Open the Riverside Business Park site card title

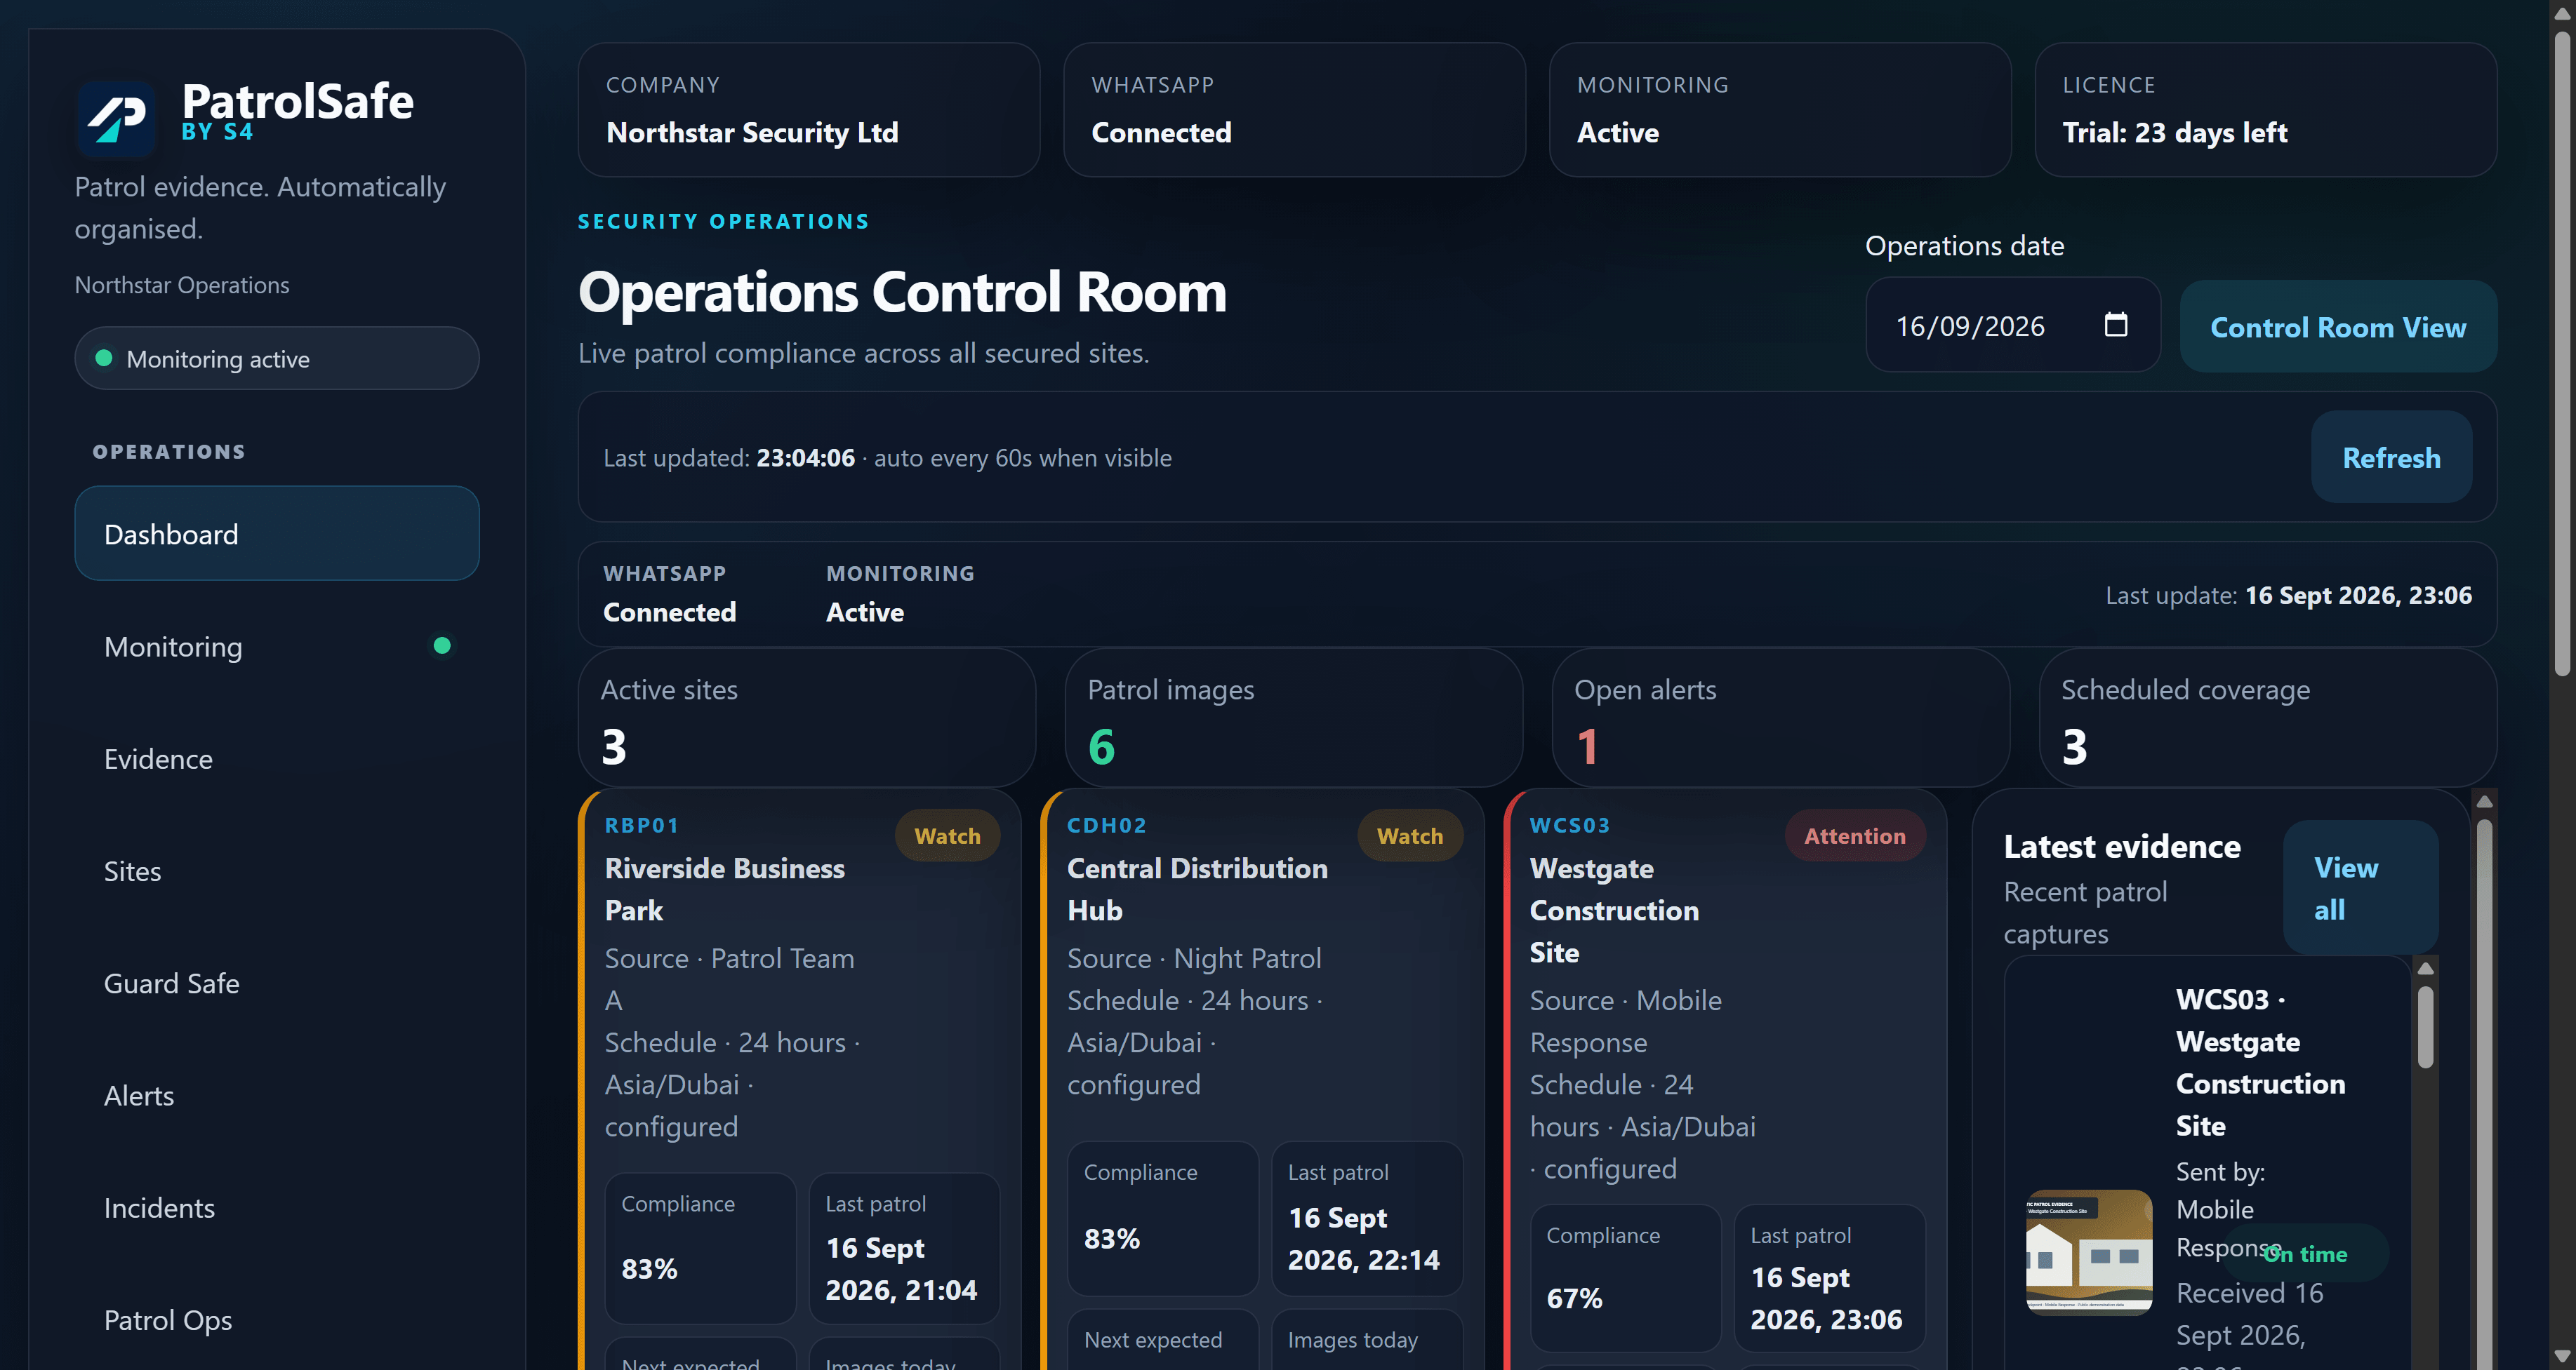[725, 888]
